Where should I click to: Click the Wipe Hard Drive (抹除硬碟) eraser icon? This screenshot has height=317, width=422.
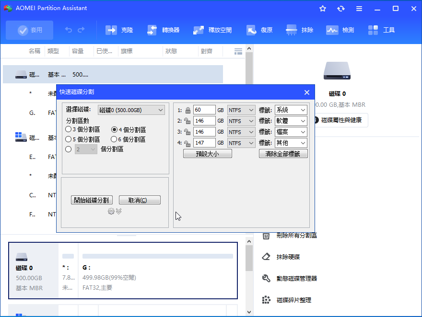(266, 257)
